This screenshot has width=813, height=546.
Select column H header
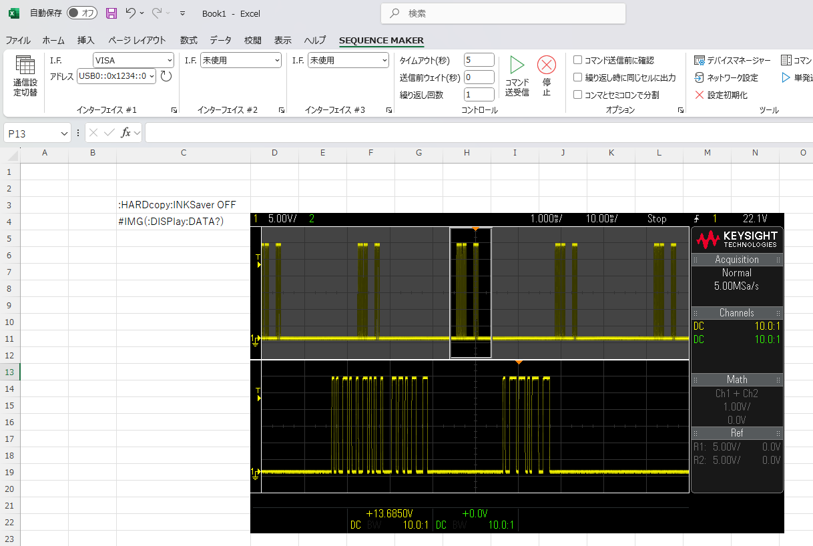pyautogui.click(x=467, y=153)
